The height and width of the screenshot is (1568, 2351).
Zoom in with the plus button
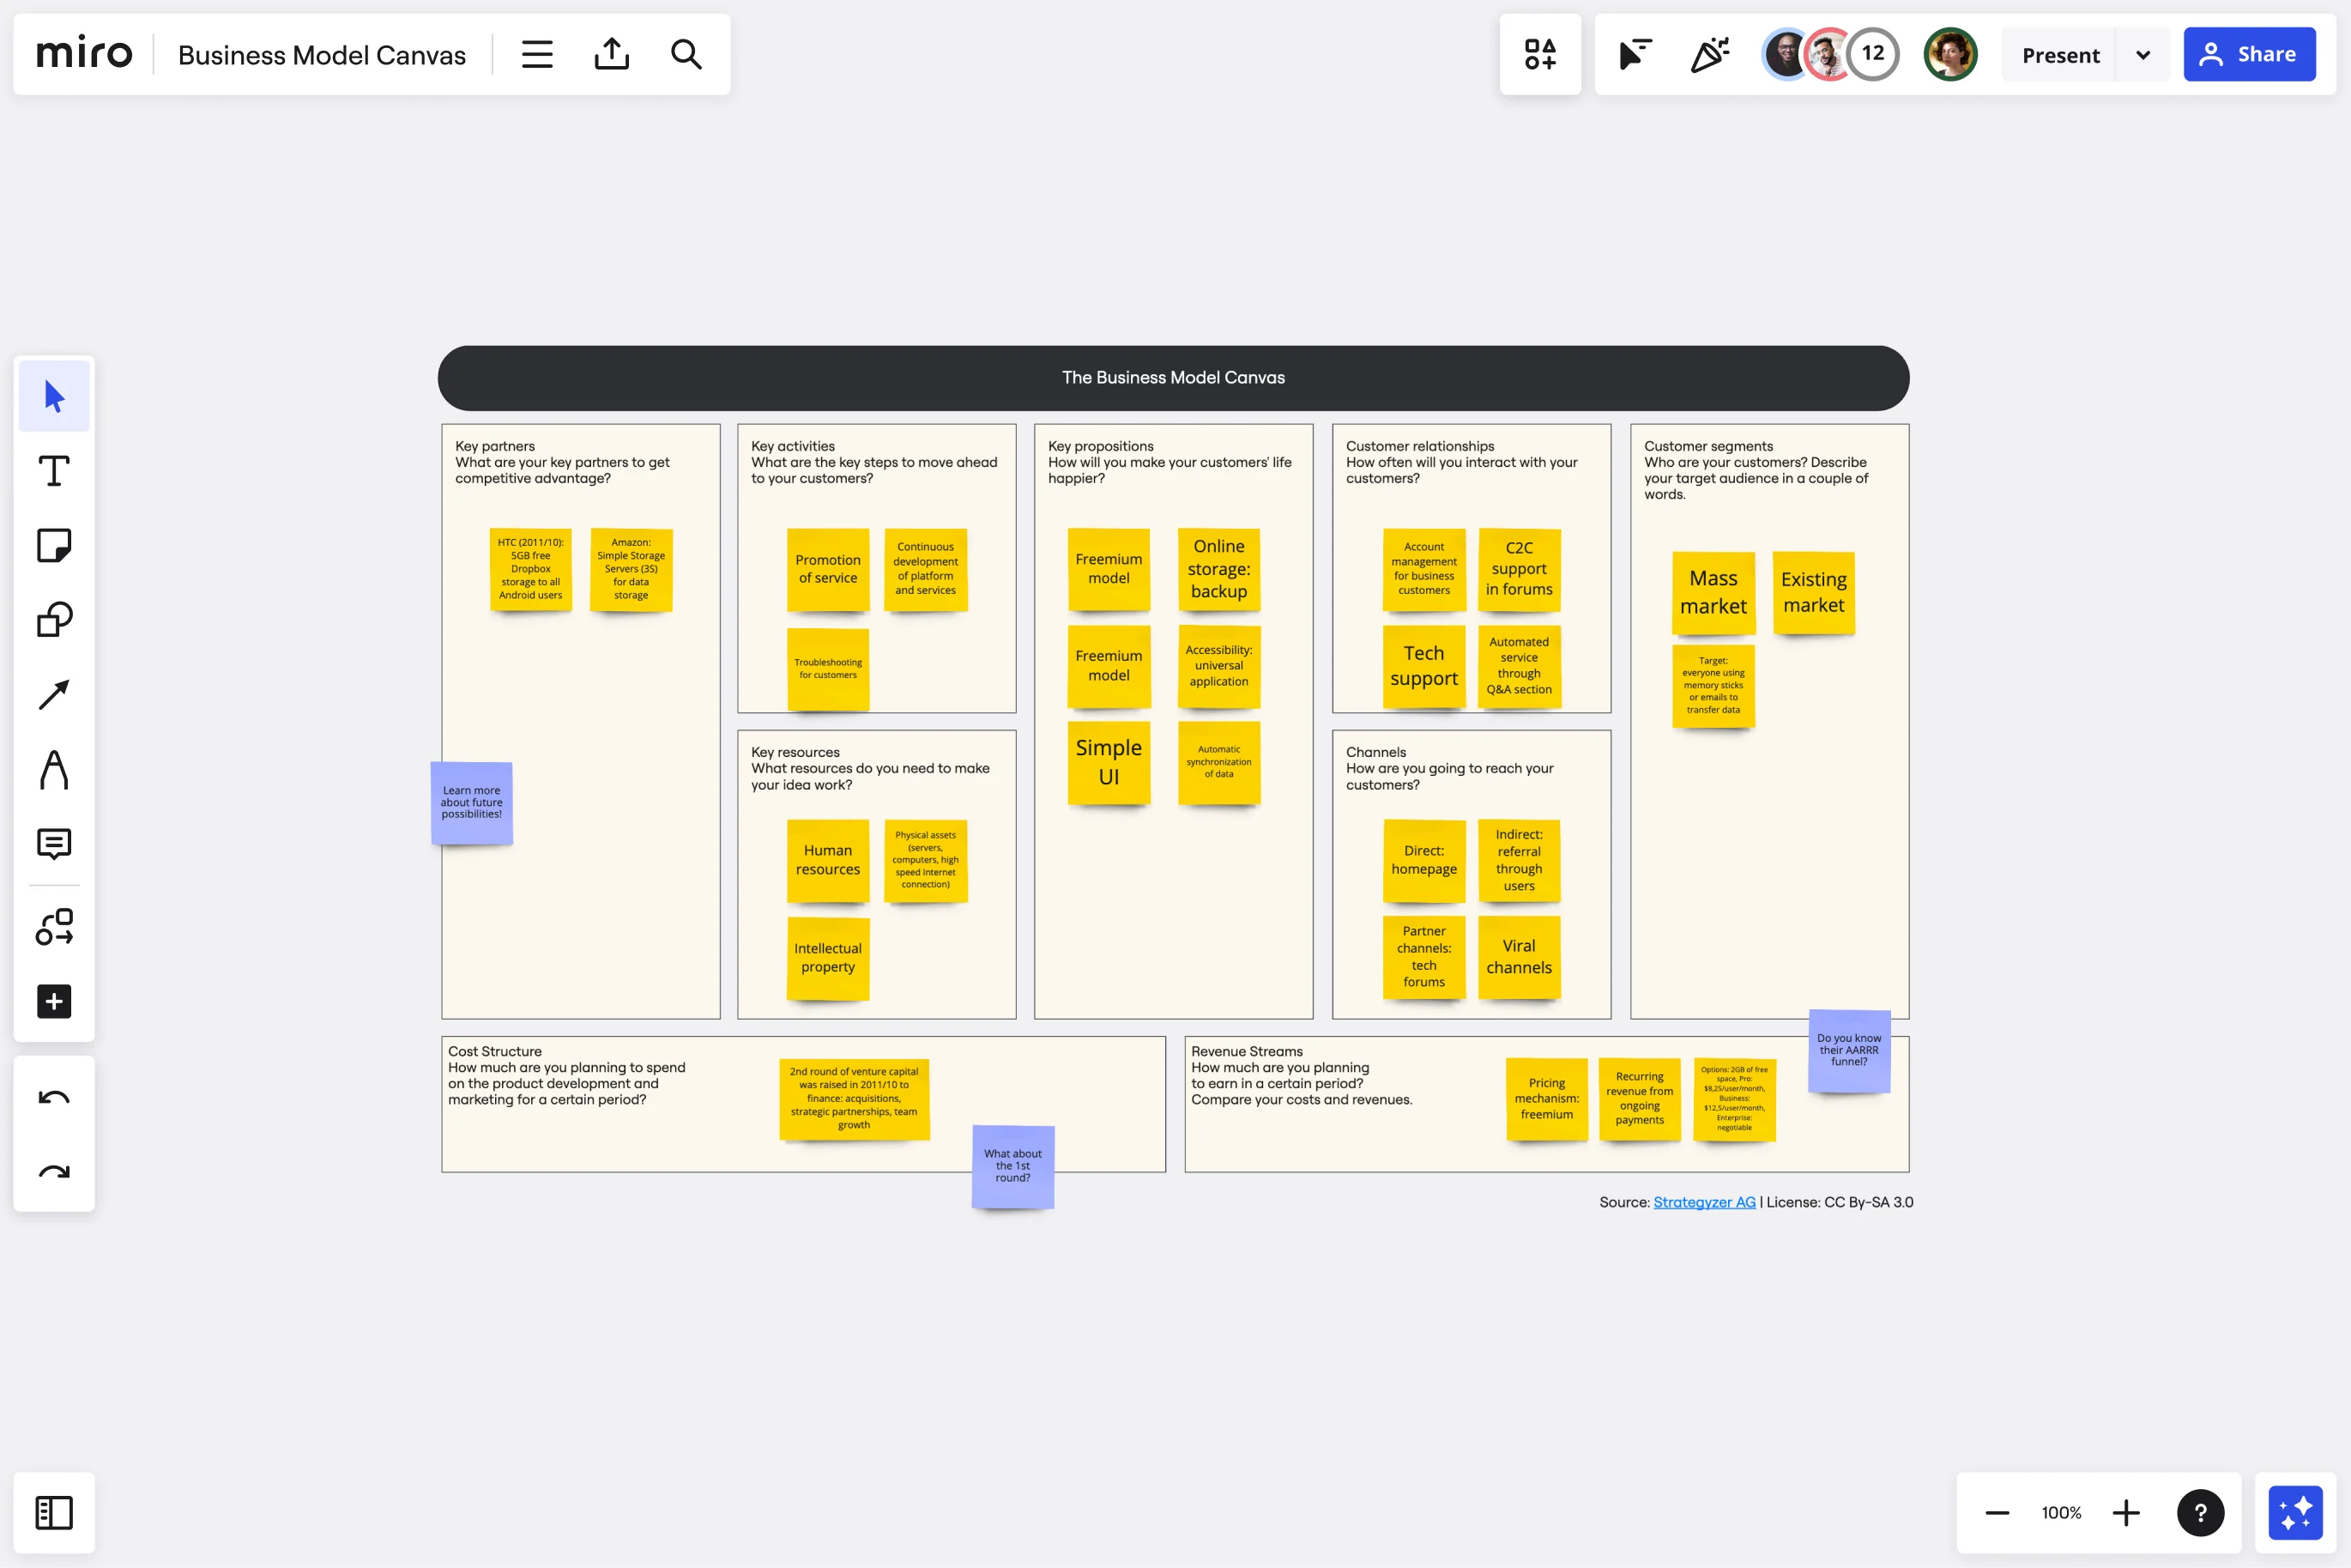pos(2126,1513)
